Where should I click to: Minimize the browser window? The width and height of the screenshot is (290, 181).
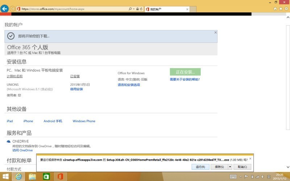(270, 2)
